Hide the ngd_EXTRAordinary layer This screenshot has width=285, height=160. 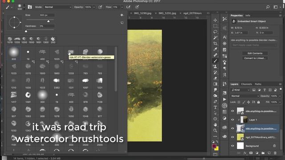232,137
